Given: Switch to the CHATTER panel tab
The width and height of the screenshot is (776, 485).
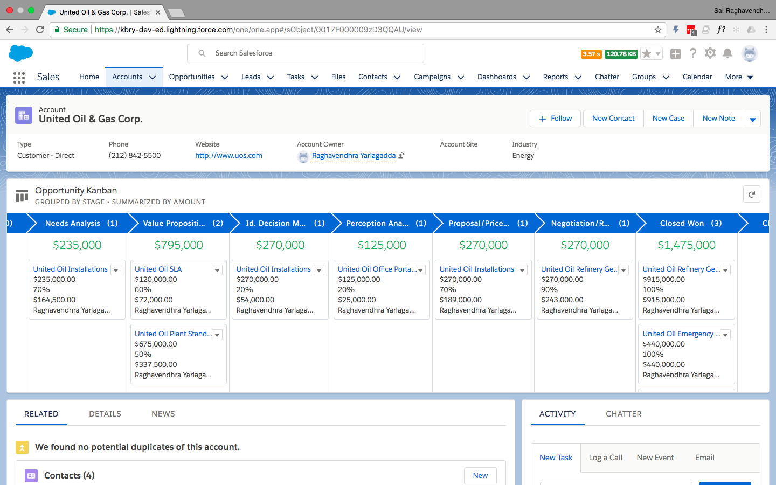Looking at the screenshot, I should coord(623,414).
